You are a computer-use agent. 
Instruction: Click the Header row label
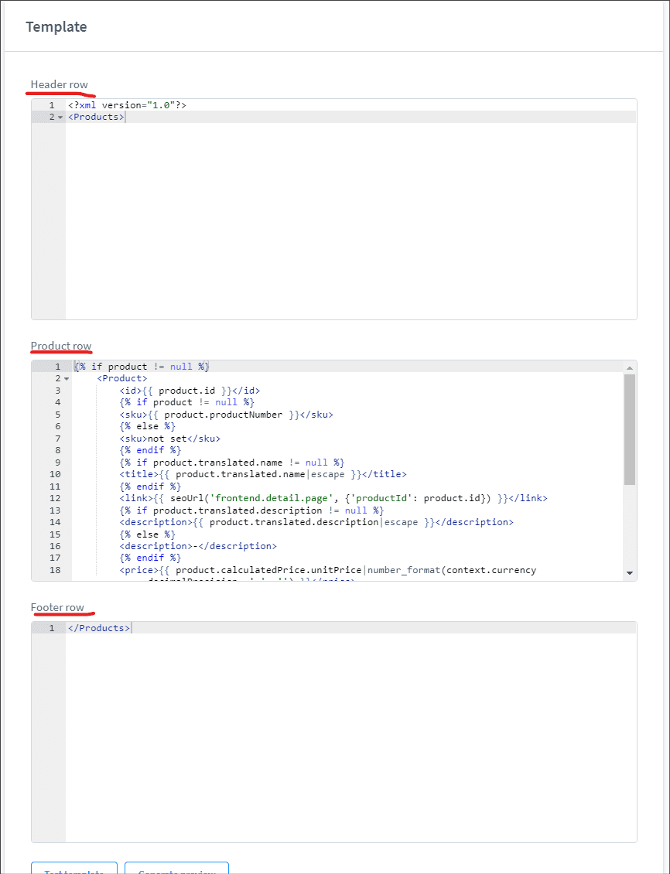pyautogui.click(x=59, y=84)
